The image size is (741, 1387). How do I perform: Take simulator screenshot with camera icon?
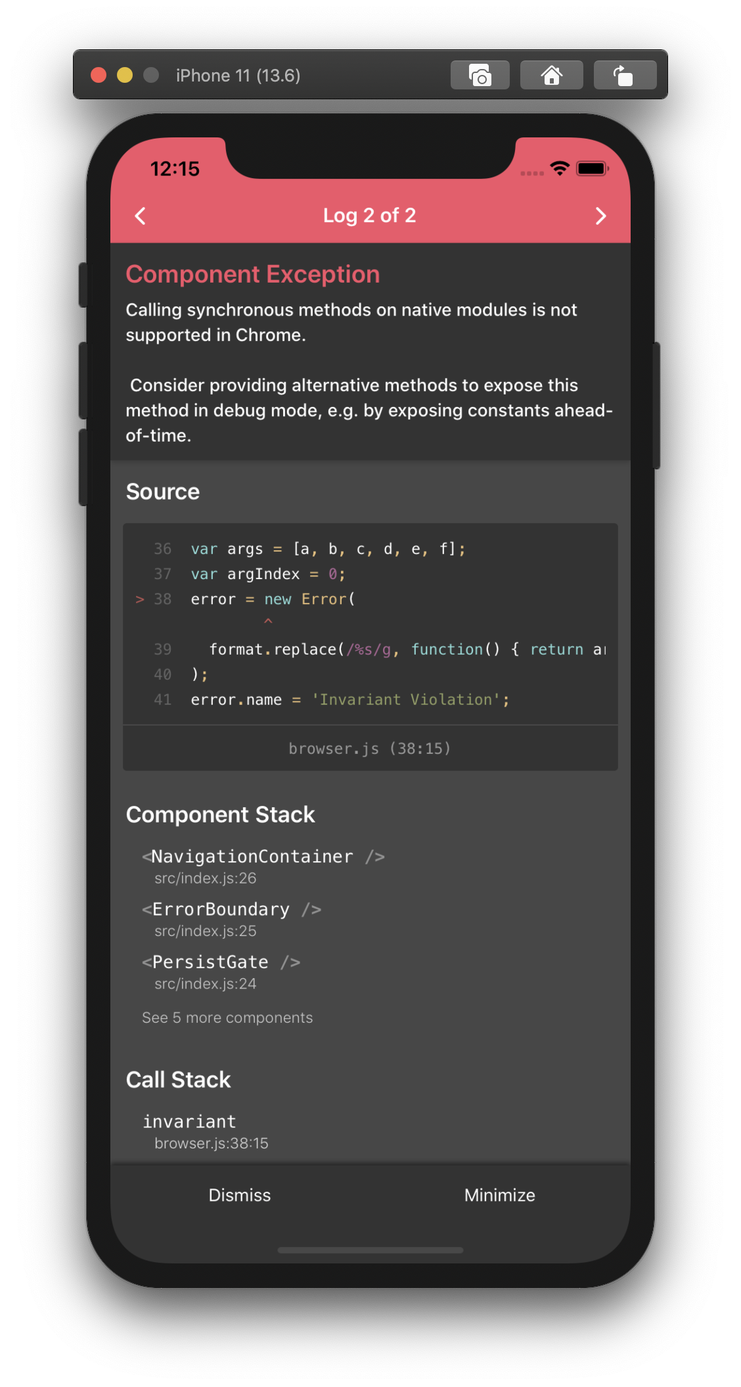click(480, 76)
